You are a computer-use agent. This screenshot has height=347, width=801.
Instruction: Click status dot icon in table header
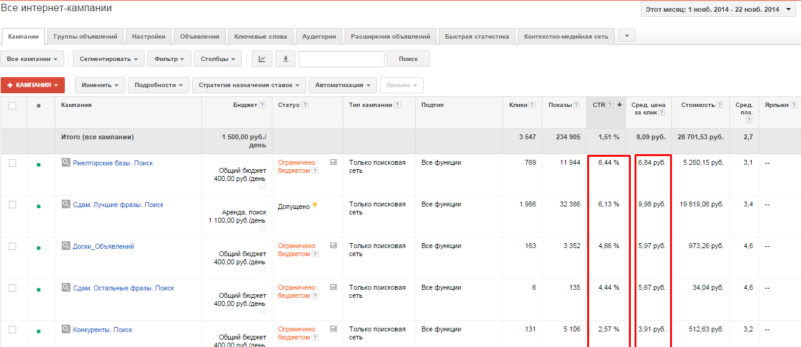(x=39, y=106)
